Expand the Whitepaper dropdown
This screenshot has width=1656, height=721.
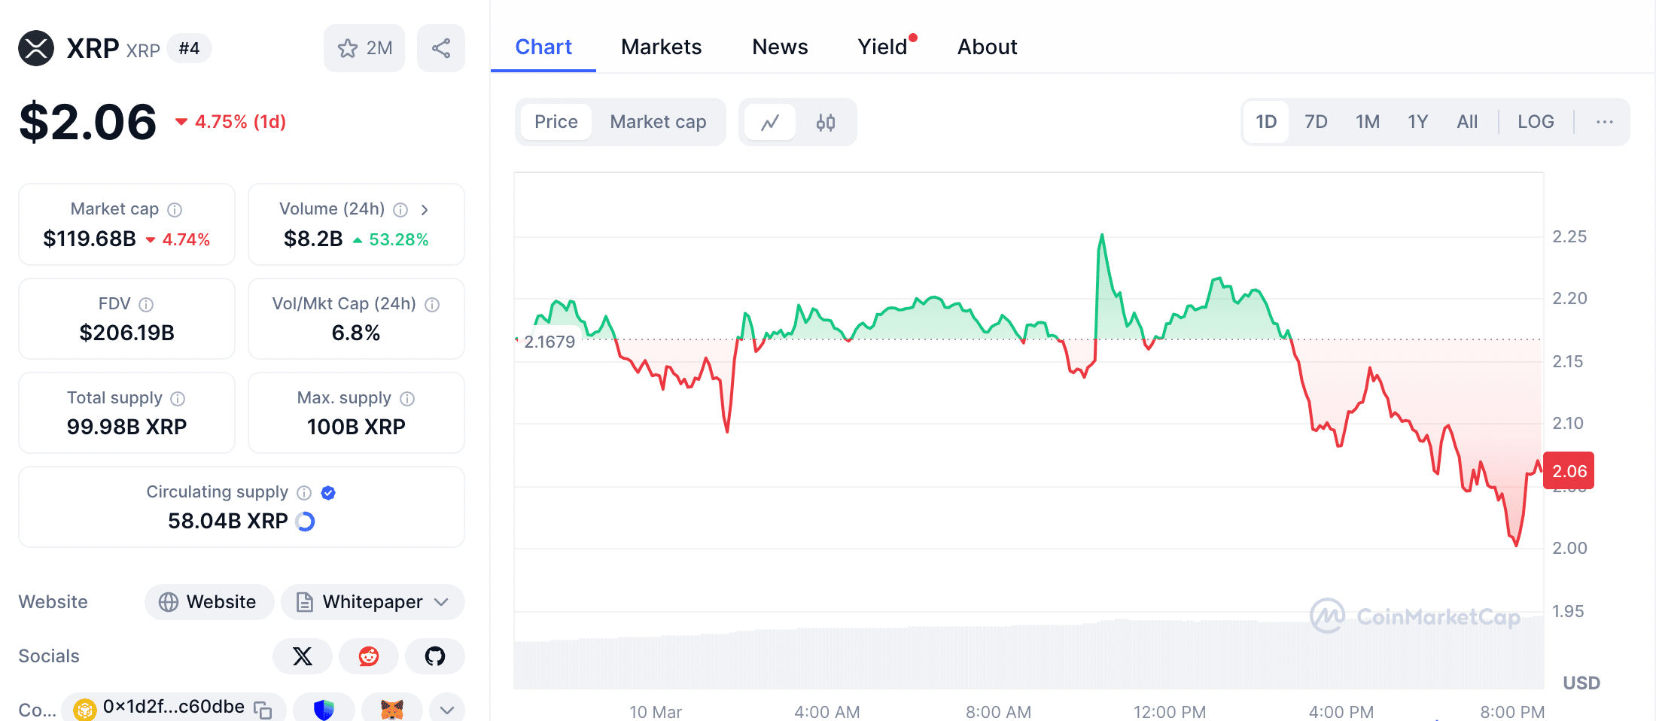[x=373, y=602]
